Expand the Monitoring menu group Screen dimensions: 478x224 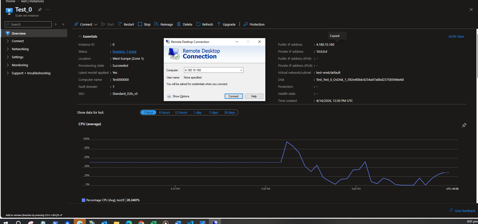pyautogui.click(x=8, y=65)
